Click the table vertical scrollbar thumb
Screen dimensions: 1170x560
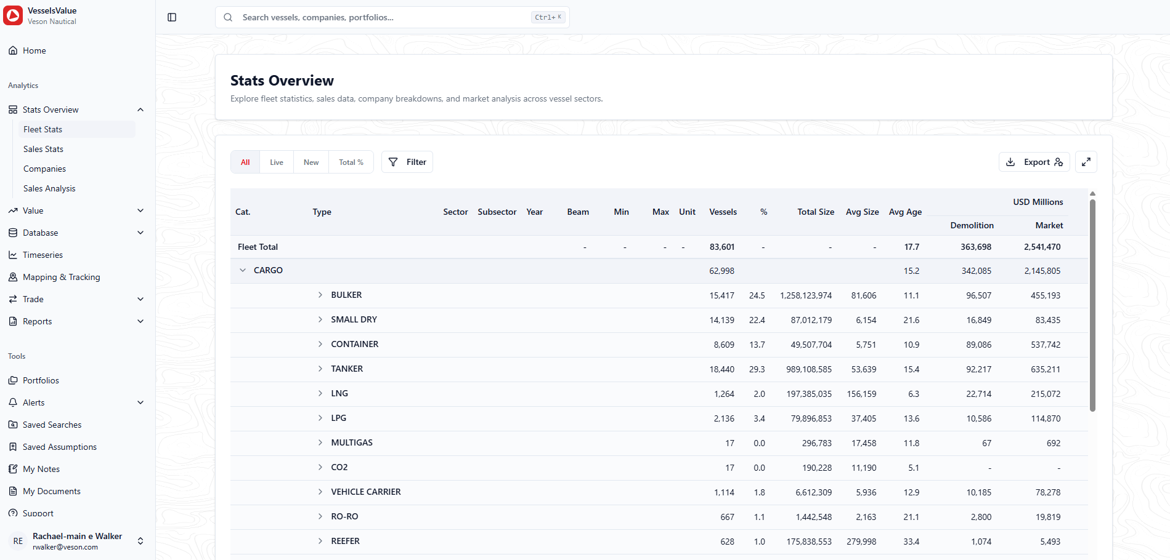[x=1092, y=305]
